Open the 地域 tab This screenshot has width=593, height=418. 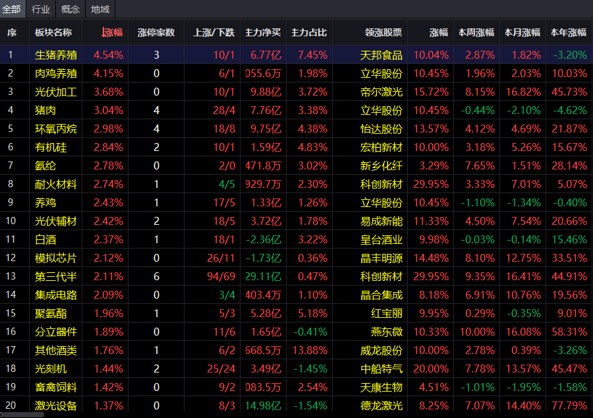[100, 9]
